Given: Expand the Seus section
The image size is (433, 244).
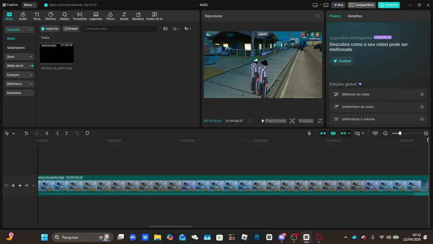Looking at the screenshot, I should click(x=20, y=57).
